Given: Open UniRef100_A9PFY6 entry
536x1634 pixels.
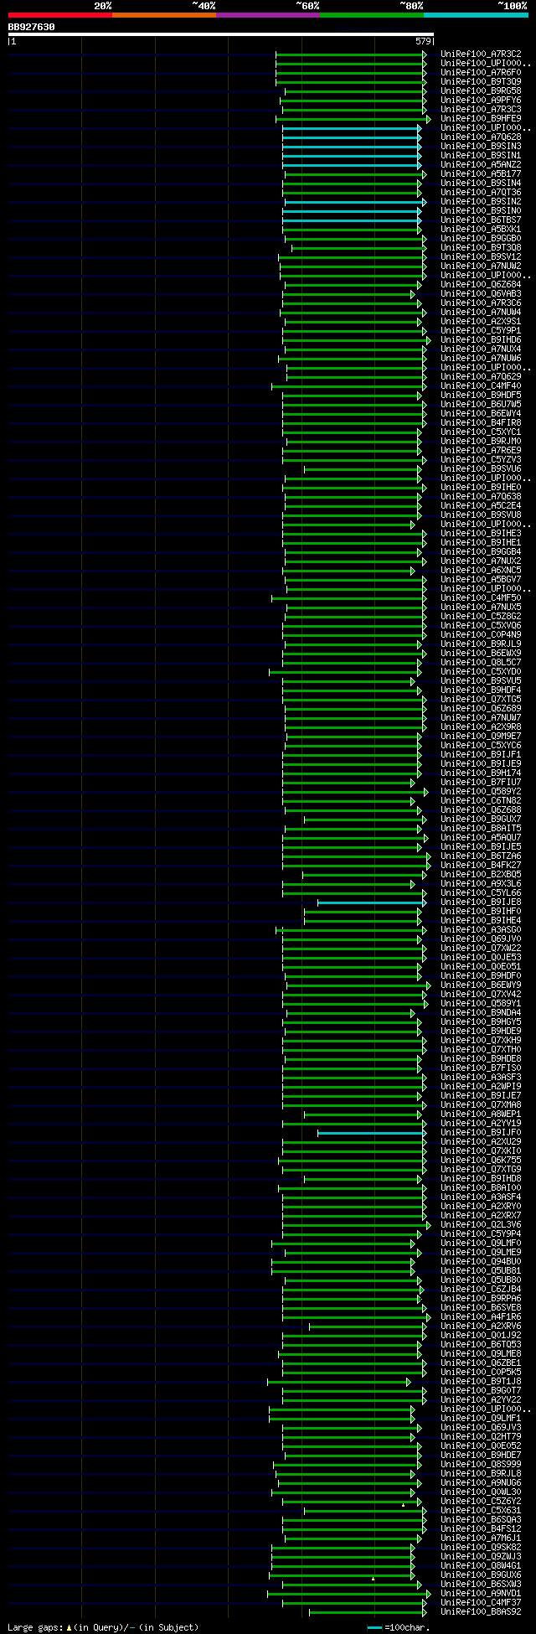Looking at the screenshot, I should tap(481, 101).
